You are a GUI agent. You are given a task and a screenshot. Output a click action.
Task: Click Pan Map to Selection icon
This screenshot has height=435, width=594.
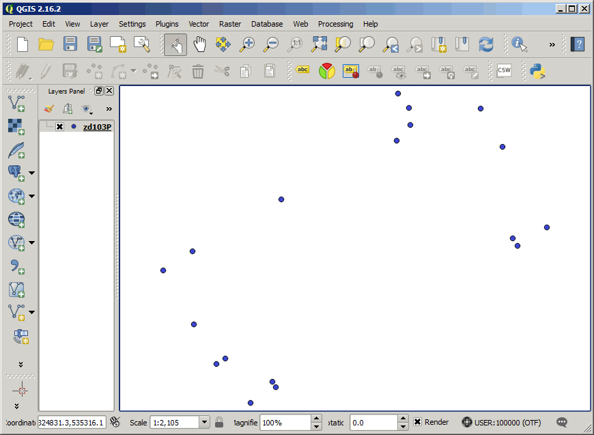(223, 44)
